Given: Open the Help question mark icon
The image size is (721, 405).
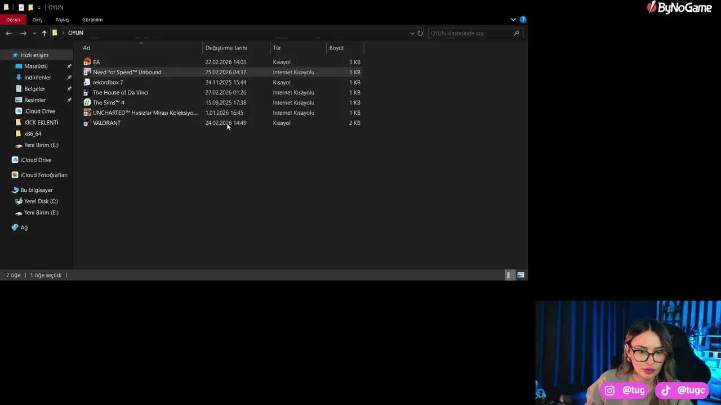Looking at the screenshot, I should [523, 19].
